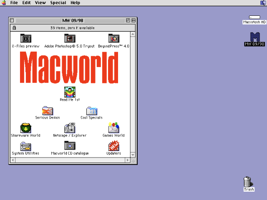The height and width of the screenshot is (200, 267).
Task: Open the BeyondPress 4.0 folder
Action: [114, 38]
